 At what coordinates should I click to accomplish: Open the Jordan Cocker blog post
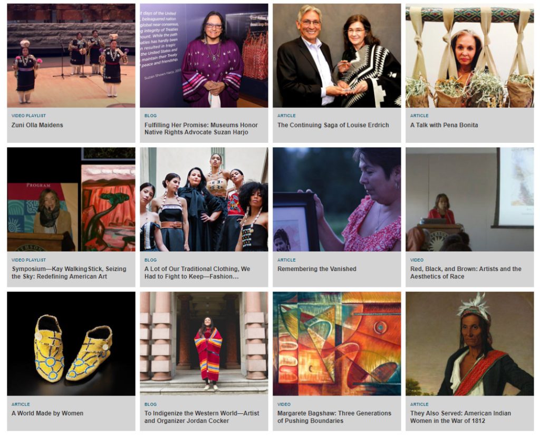[x=201, y=417]
